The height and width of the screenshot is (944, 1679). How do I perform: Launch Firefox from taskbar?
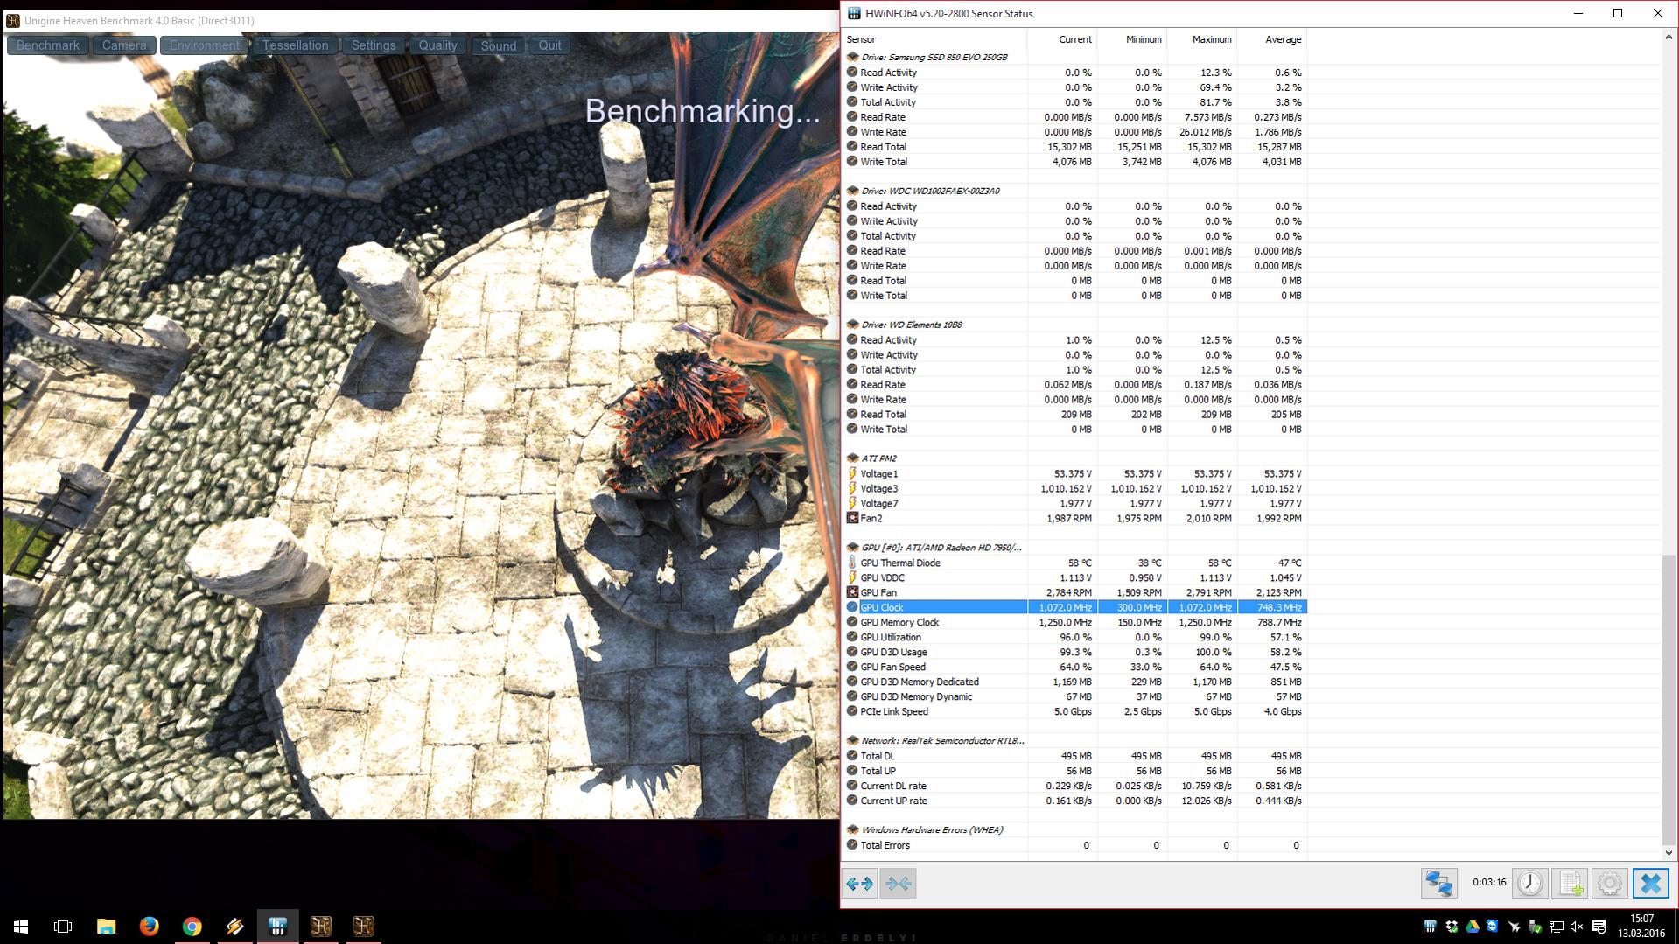(149, 926)
